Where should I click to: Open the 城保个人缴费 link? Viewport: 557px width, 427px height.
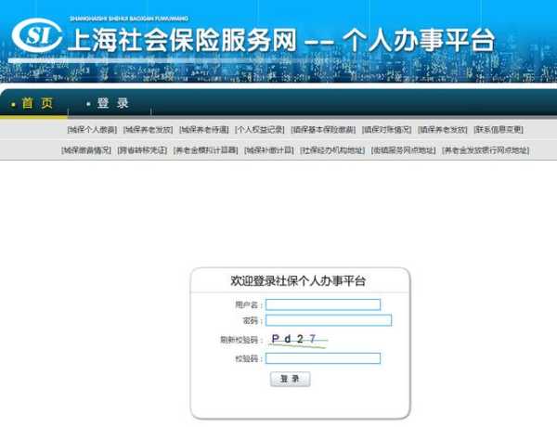92,130
